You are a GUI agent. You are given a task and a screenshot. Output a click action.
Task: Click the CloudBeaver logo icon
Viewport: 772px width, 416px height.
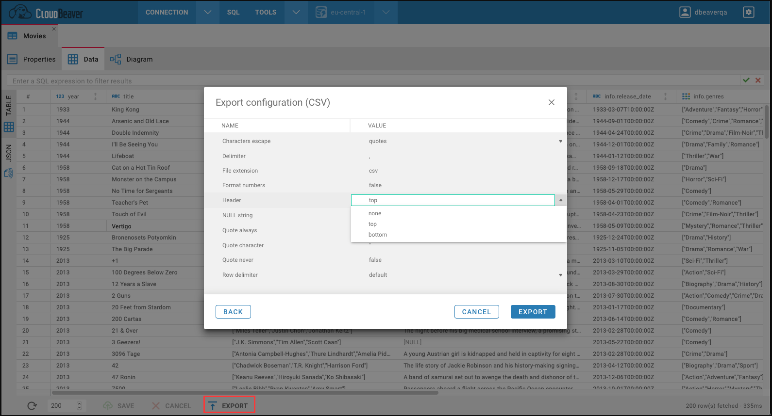pos(20,12)
